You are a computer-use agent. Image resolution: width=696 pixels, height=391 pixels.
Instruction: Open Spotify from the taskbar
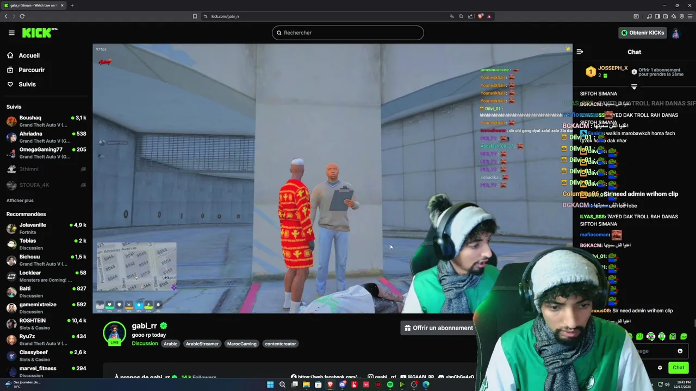click(390, 384)
